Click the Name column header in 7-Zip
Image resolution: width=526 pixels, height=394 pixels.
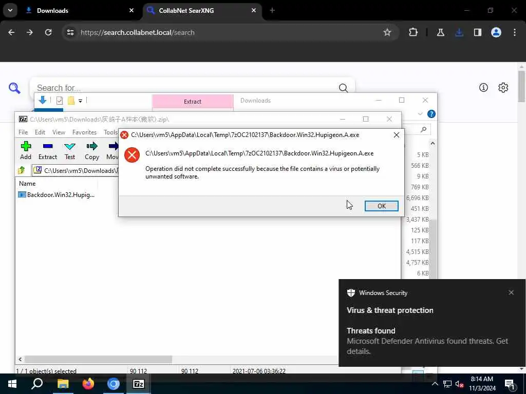click(27, 184)
